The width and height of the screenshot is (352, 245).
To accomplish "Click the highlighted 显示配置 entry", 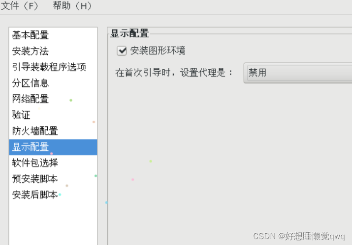I will pyautogui.click(x=53, y=147).
